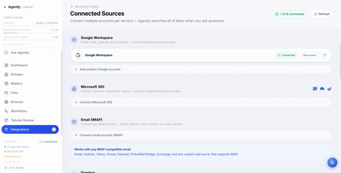Click the Browser globe icon

pos(6,102)
